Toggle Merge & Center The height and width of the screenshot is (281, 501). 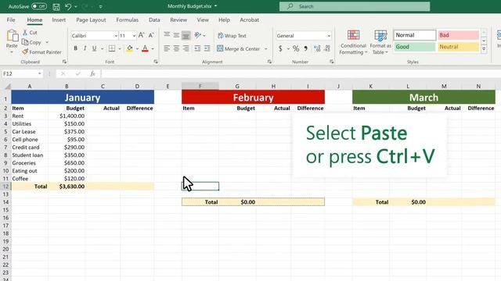pyautogui.click(x=238, y=48)
